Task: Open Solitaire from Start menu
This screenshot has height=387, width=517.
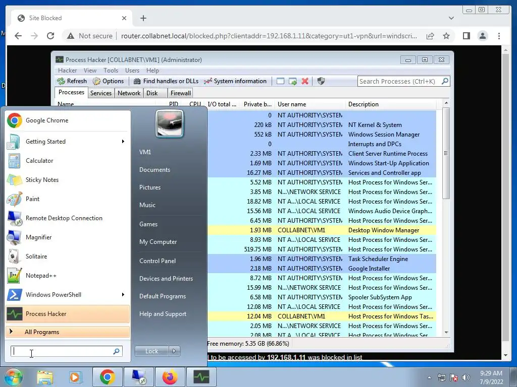Action: [x=67, y=256]
